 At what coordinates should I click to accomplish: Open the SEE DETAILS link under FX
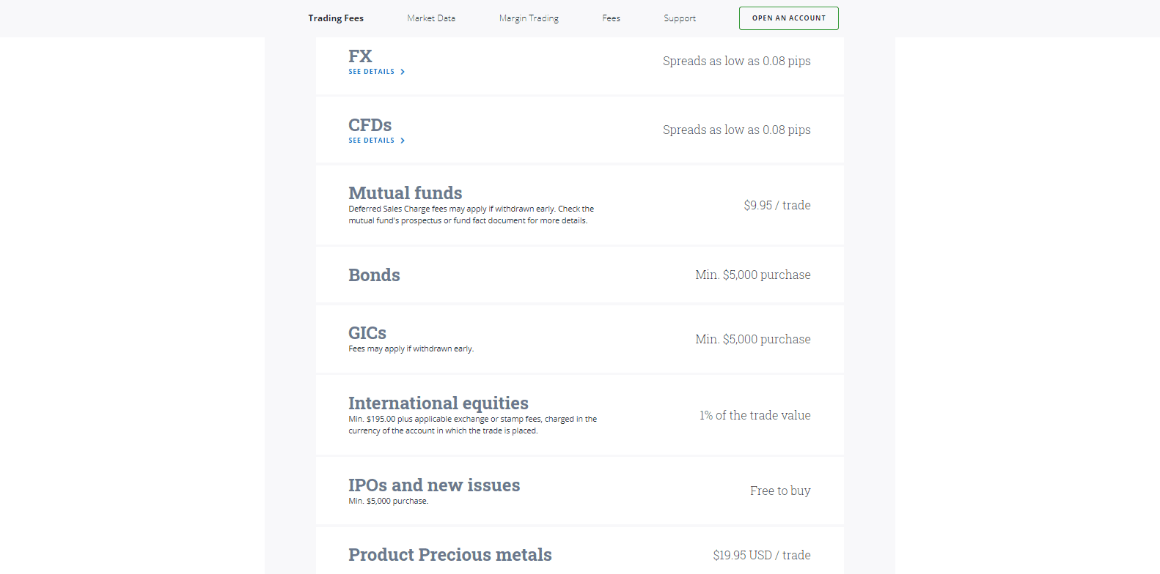tap(372, 72)
